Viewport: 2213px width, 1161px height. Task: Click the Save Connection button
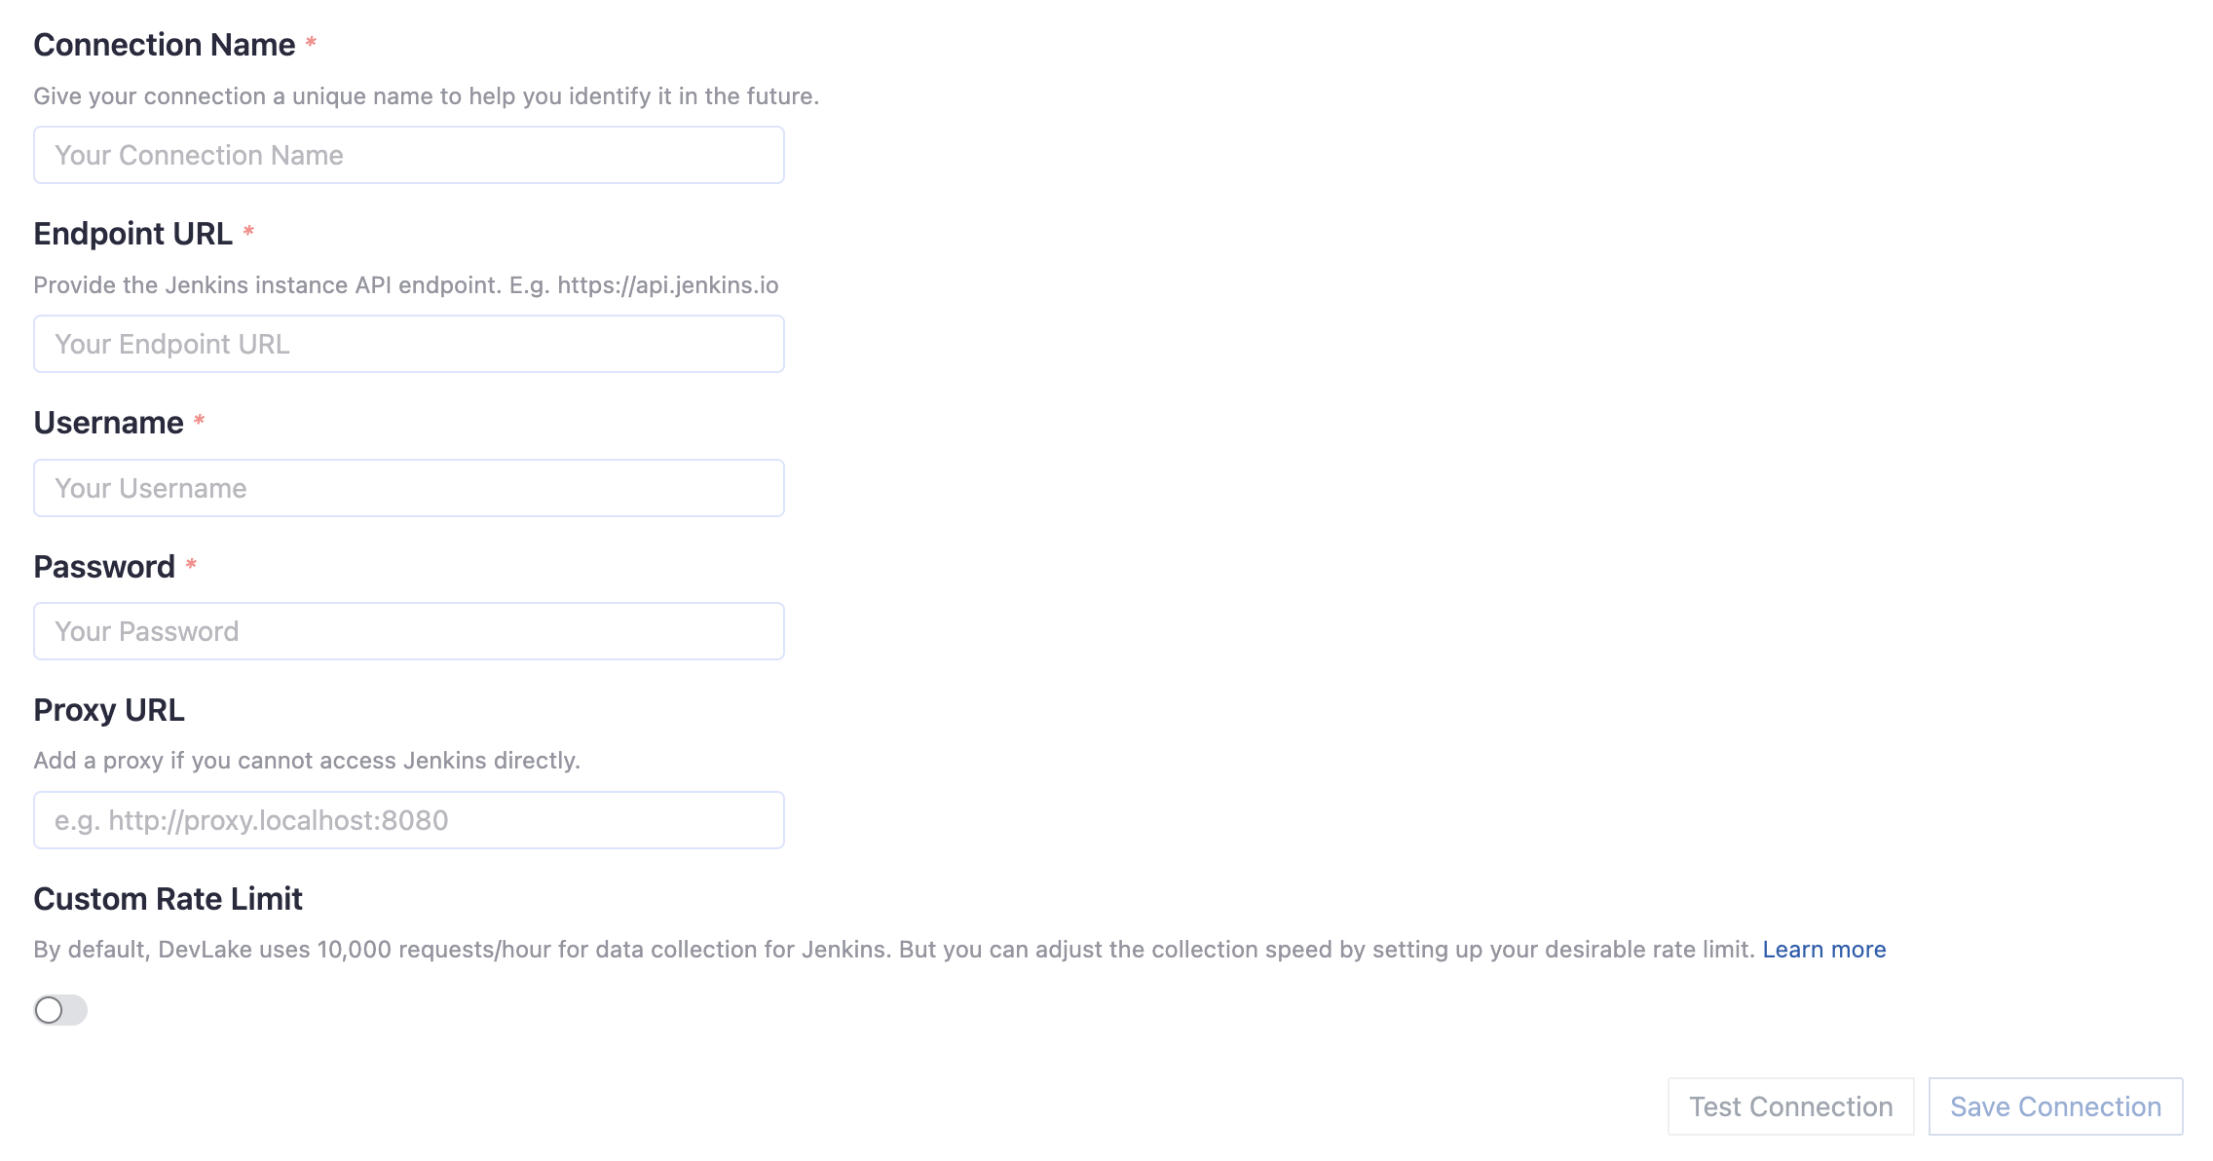[x=2055, y=1106]
